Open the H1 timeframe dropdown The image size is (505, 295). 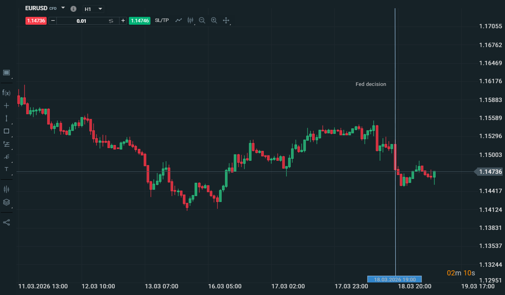click(93, 9)
